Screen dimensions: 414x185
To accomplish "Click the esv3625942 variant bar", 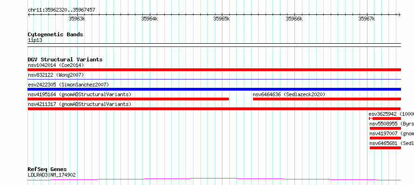I will (385, 119).
